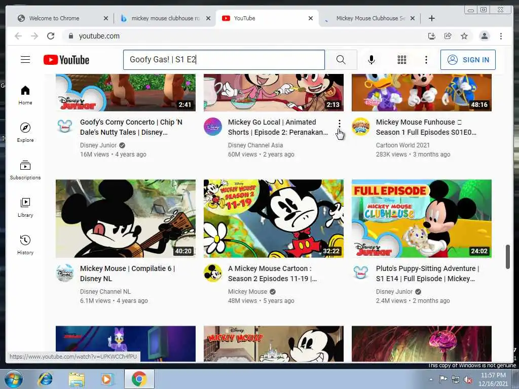Close the YouTube tab
The width and height of the screenshot is (519, 389).
311,18
